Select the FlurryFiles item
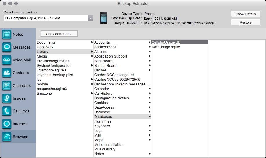This screenshot has width=266, height=158. tap(103, 121)
